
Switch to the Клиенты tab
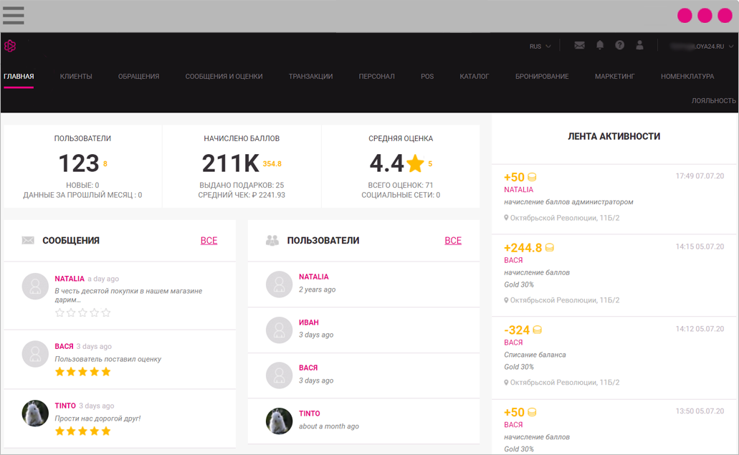pyautogui.click(x=76, y=77)
